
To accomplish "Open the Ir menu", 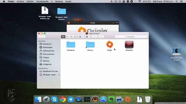I will (52, 1).
